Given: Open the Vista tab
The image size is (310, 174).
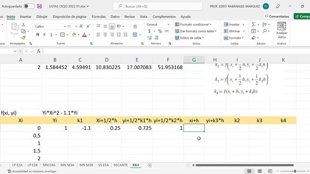Looking at the screenshot, I should (143, 17).
